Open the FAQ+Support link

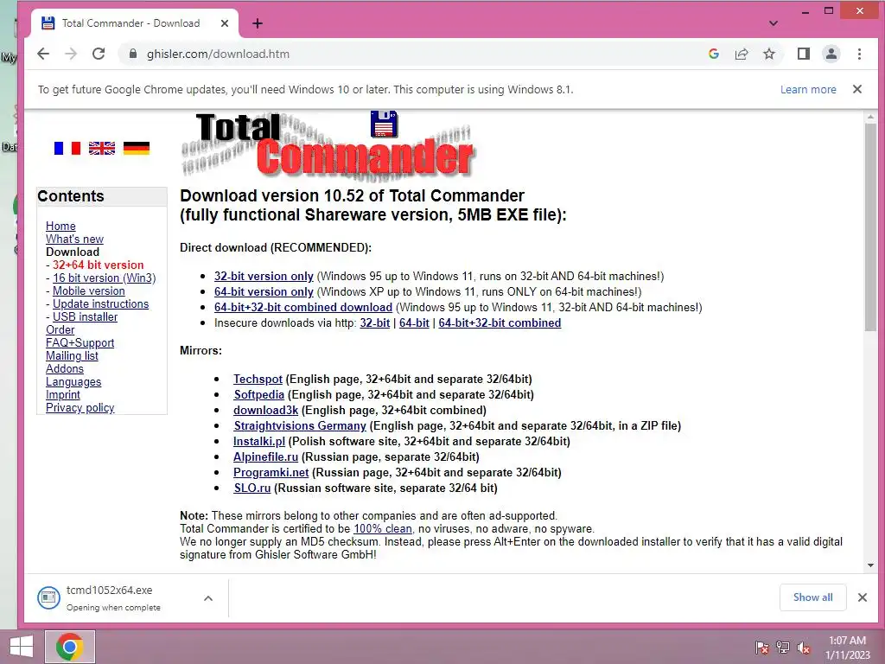pos(80,342)
